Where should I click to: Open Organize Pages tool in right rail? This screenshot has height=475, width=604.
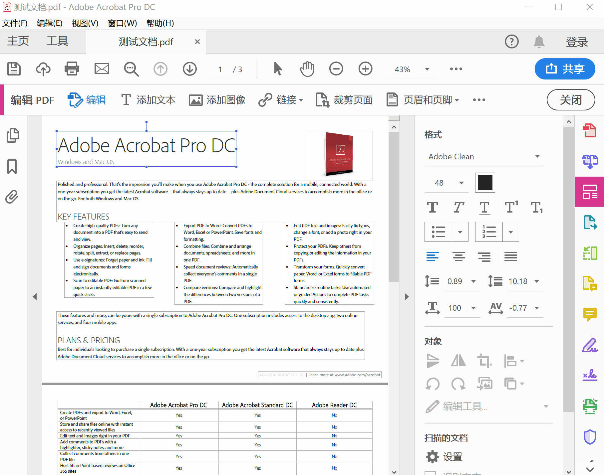(590, 253)
